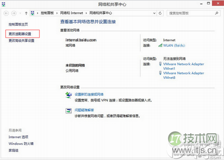Click the 域网络 label
Viewport: 224px width, 160px height.
point(70,45)
